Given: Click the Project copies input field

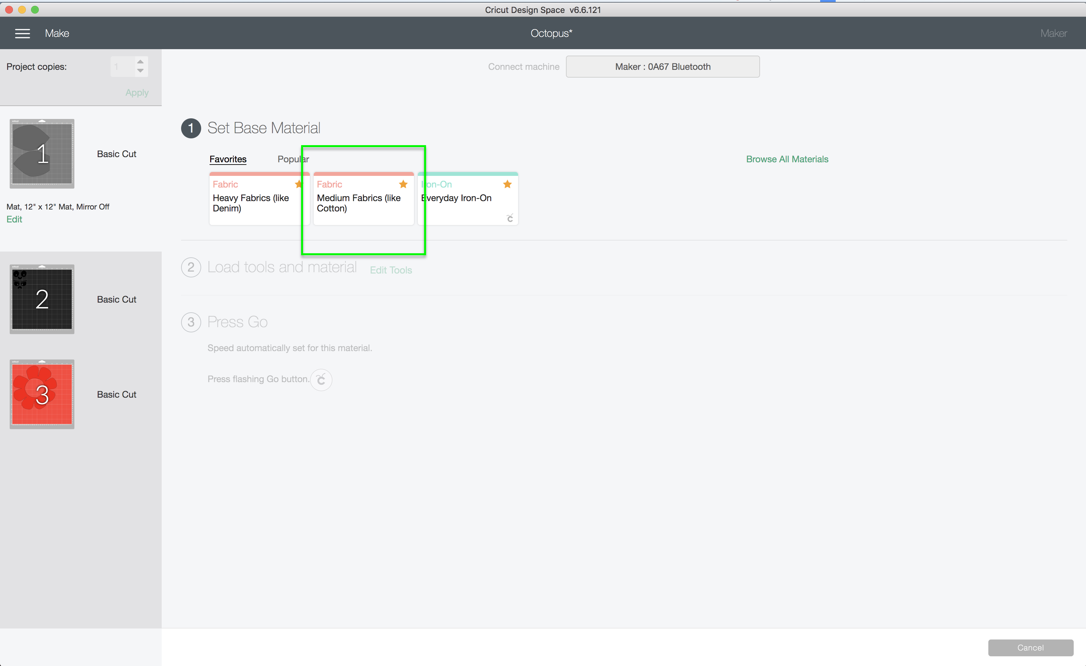Looking at the screenshot, I should point(122,67).
